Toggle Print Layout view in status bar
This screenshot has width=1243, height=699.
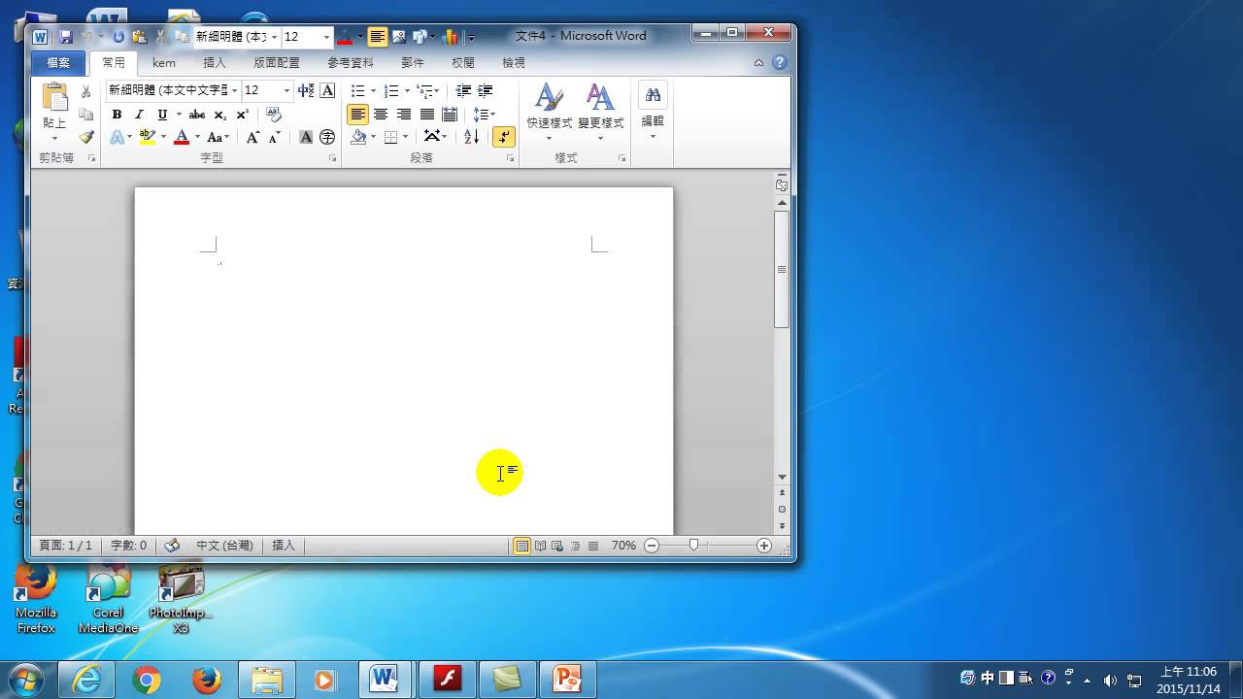[x=522, y=546]
